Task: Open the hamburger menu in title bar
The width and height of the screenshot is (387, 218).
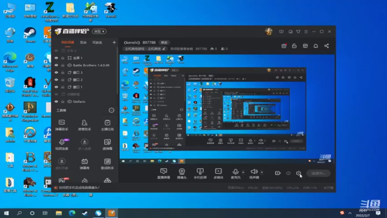Action: (306, 31)
